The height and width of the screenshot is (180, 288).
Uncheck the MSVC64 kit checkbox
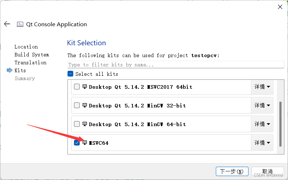[77, 143]
